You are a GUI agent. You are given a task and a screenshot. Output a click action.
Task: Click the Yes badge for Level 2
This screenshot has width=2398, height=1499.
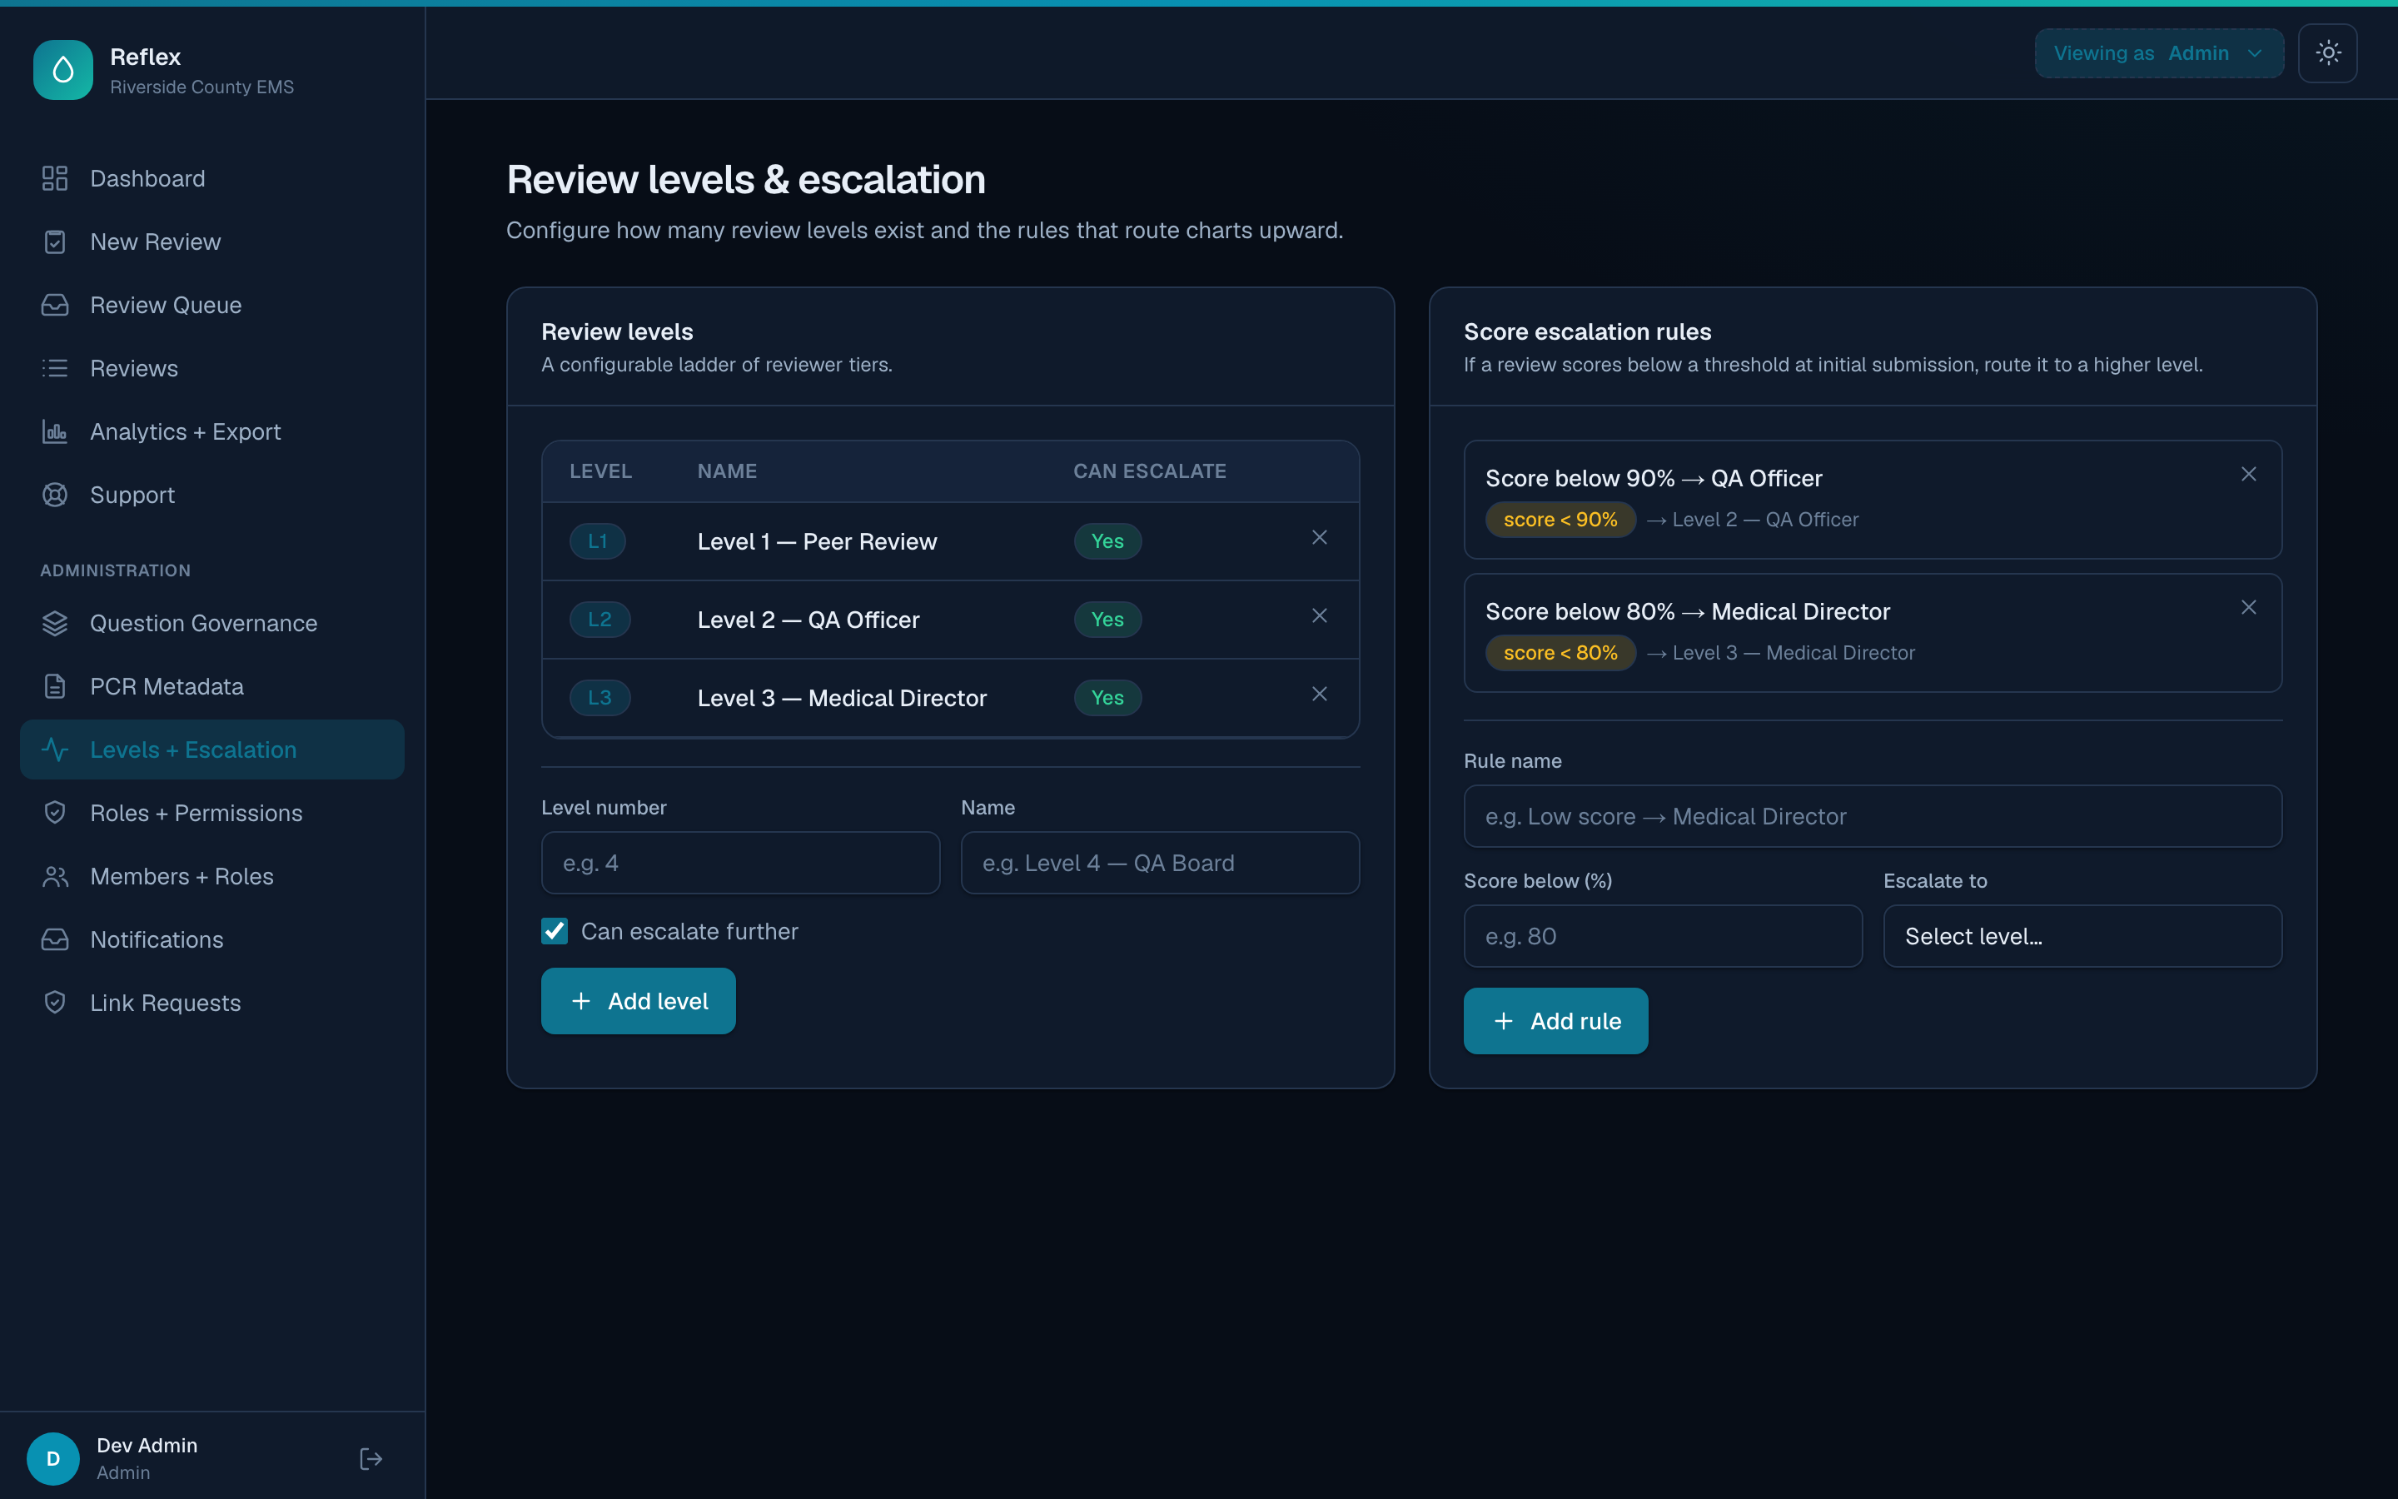1108,620
